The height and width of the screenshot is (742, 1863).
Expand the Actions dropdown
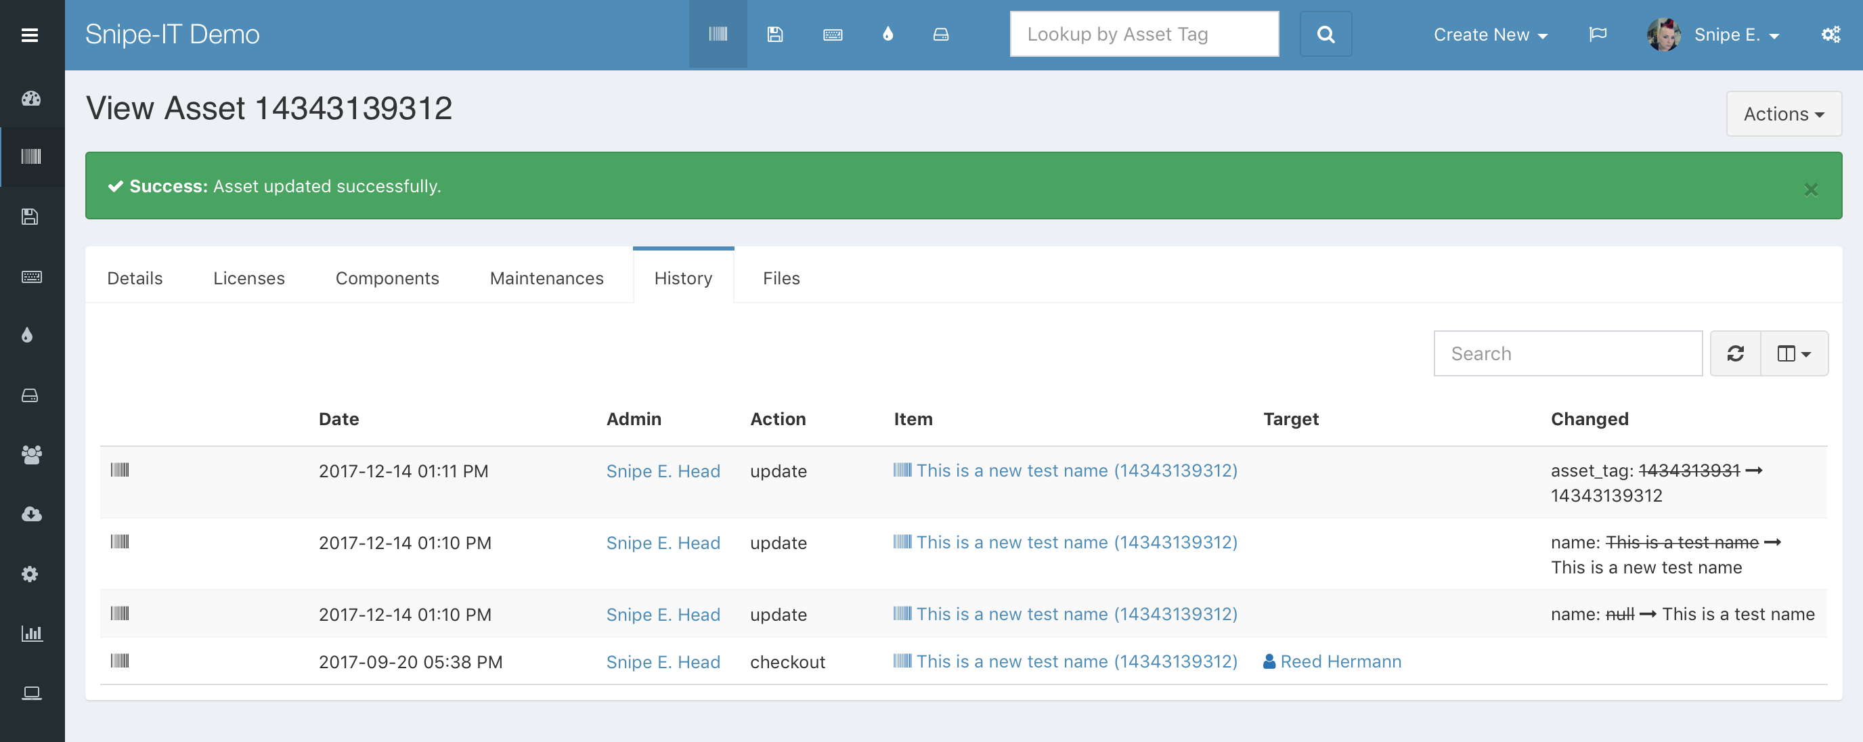click(1782, 114)
